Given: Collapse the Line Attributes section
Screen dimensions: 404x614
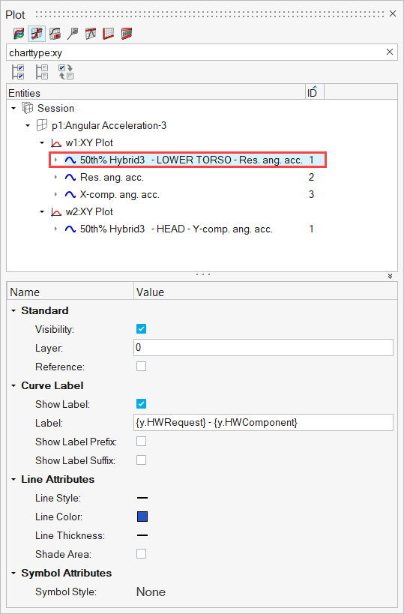Looking at the screenshot, I should point(13,479).
